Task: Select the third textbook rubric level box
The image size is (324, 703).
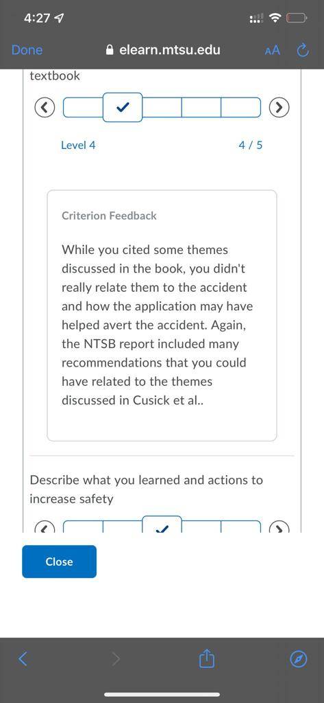Action: (162, 107)
